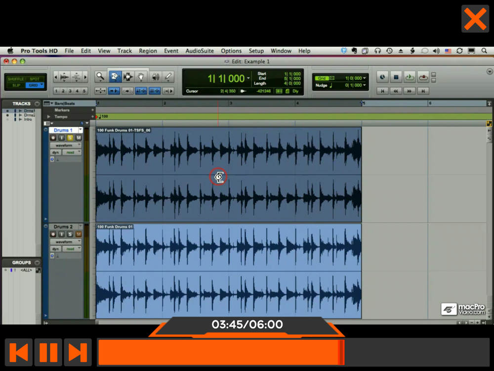Click zoom preset 5 button
This screenshot has width=494, height=371.
pyautogui.click(x=84, y=91)
